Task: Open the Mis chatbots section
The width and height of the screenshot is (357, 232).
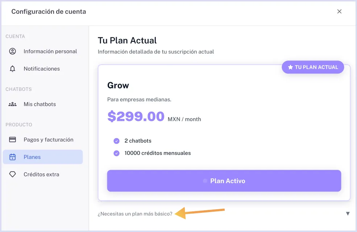Action: (x=40, y=104)
